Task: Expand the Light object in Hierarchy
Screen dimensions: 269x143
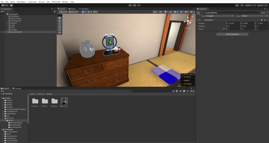Action: [7, 25]
